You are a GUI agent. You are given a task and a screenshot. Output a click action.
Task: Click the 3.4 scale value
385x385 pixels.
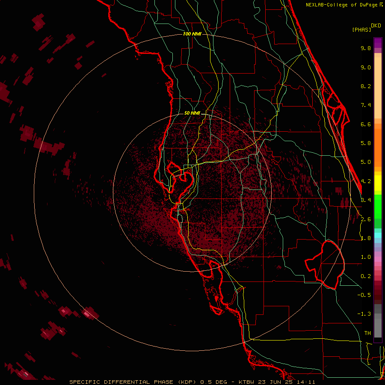(x=366, y=200)
